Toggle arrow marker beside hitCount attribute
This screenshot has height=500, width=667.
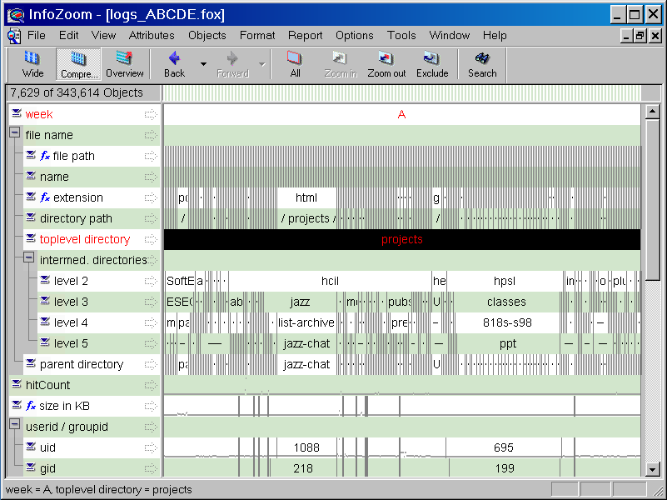(151, 385)
